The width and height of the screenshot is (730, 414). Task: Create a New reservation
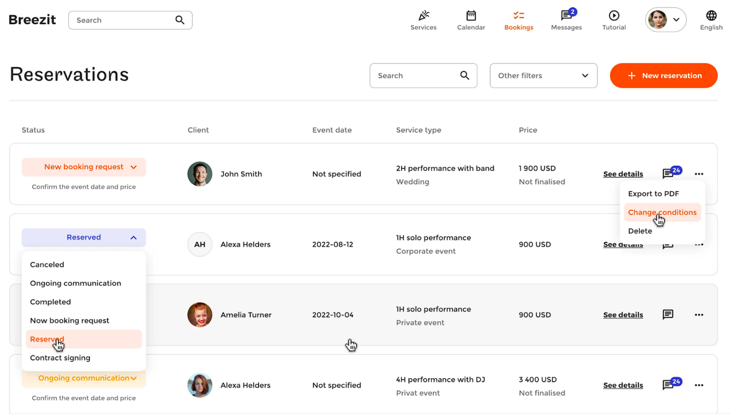click(x=664, y=76)
